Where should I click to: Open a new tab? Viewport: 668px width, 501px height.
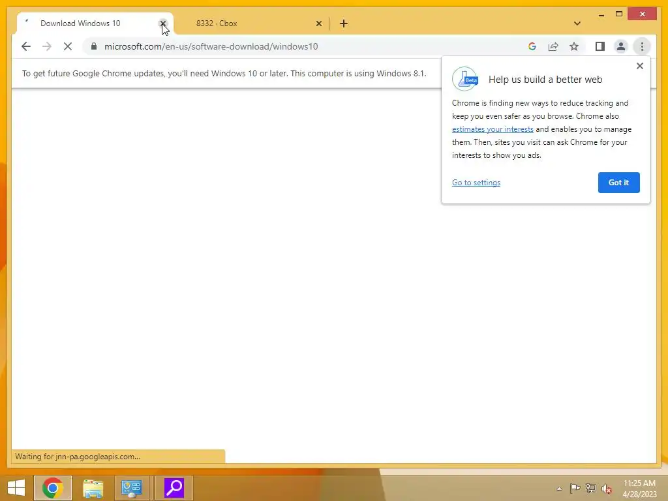coord(344,23)
